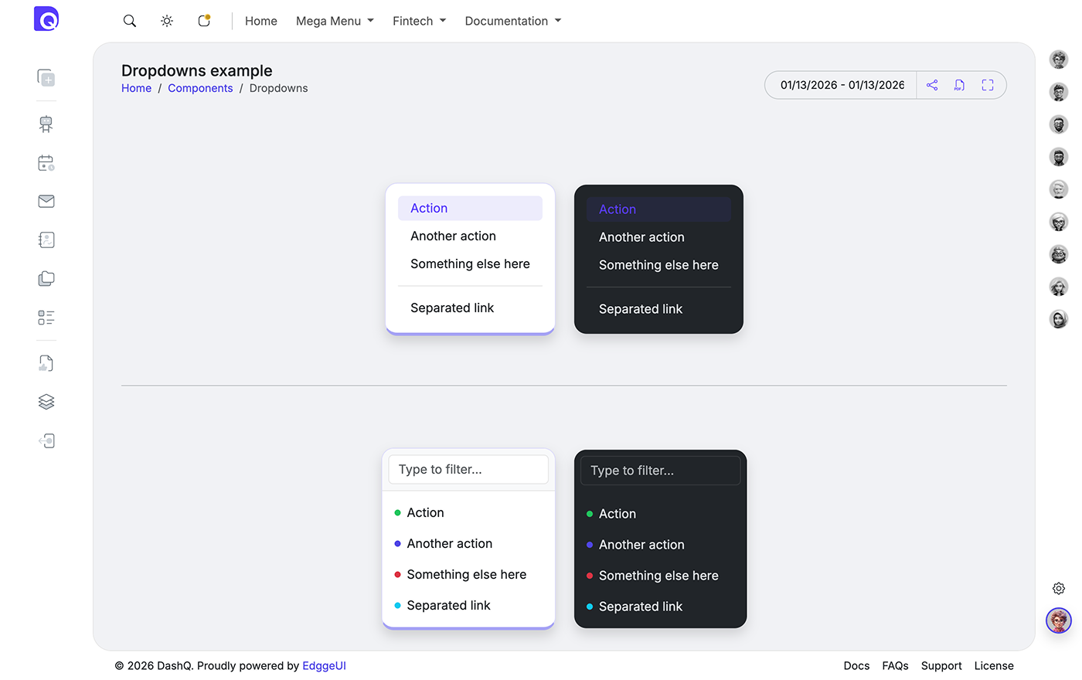1082x680 pixels.
Task: Expand the Mega Menu dropdown
Action: pyautogui.click(x=335, y=21)
